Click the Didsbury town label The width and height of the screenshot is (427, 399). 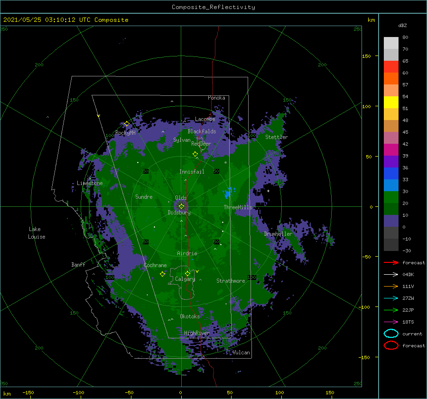(x=179, y=213)
